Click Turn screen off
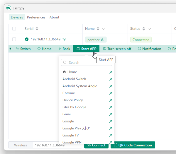The width and height of the screenshot is (176, 154). coord(117,49)
